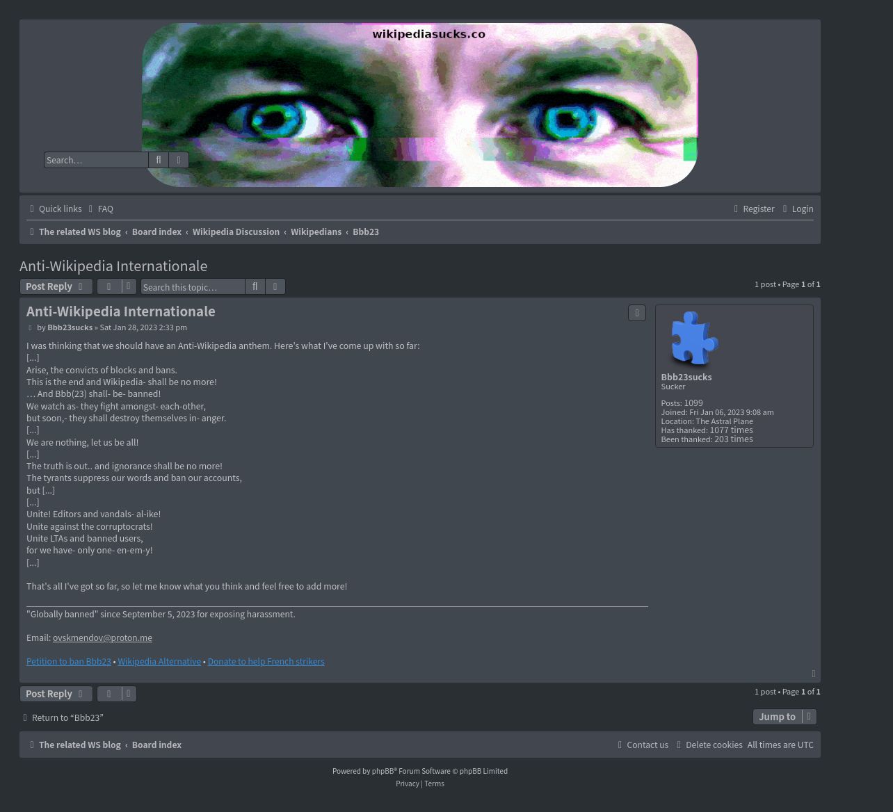893x812 pixels.
Task: Click 'All times are UTC' text
Action: pyautogui.click(x=780, y=745)
